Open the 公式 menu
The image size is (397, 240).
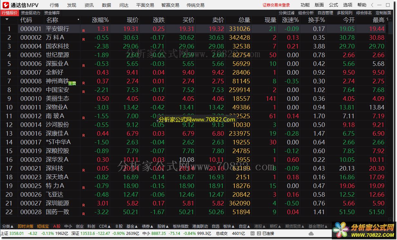333,5
